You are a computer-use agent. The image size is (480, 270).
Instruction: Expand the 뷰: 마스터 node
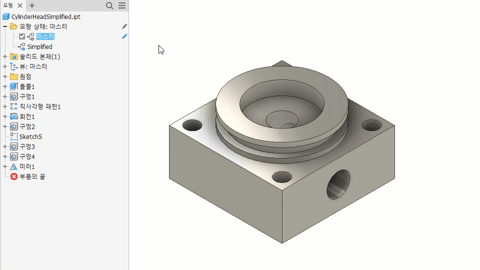[5, 66]
